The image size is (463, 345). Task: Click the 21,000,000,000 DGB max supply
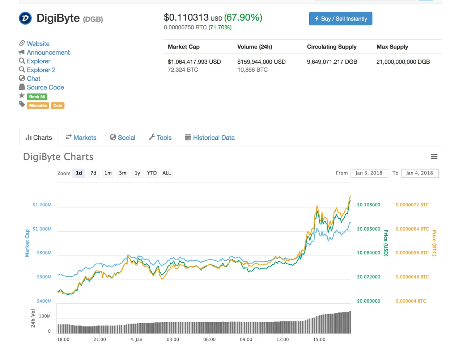[403, 62]
